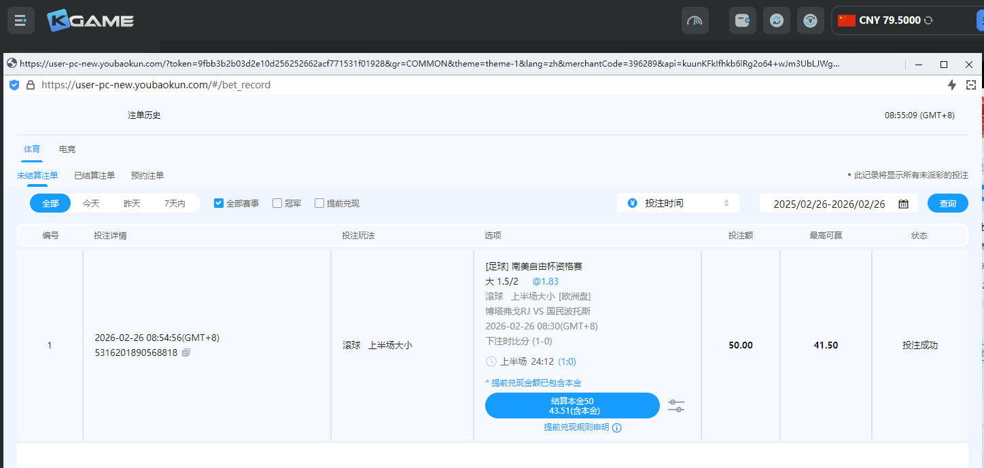Copy bet number 5316201890568818
Screen dimensions: 984x468
[186, 353]
